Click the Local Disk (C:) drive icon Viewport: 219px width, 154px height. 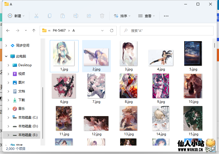15,117
